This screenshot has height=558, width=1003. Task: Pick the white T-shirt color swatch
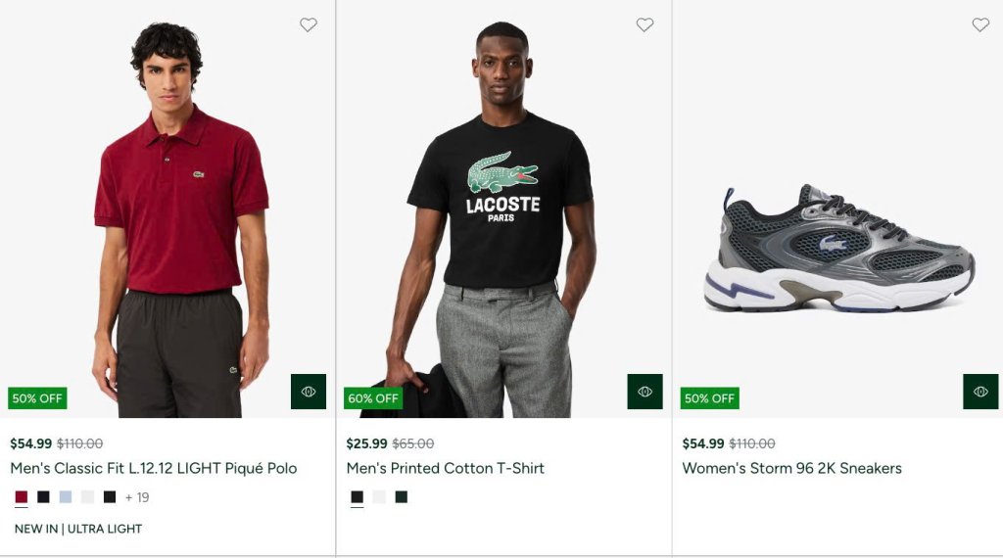pyautogui.click(x=379, y=496)
